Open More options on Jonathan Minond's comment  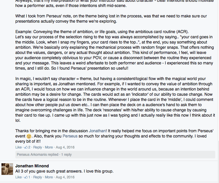tap(49, 177)
